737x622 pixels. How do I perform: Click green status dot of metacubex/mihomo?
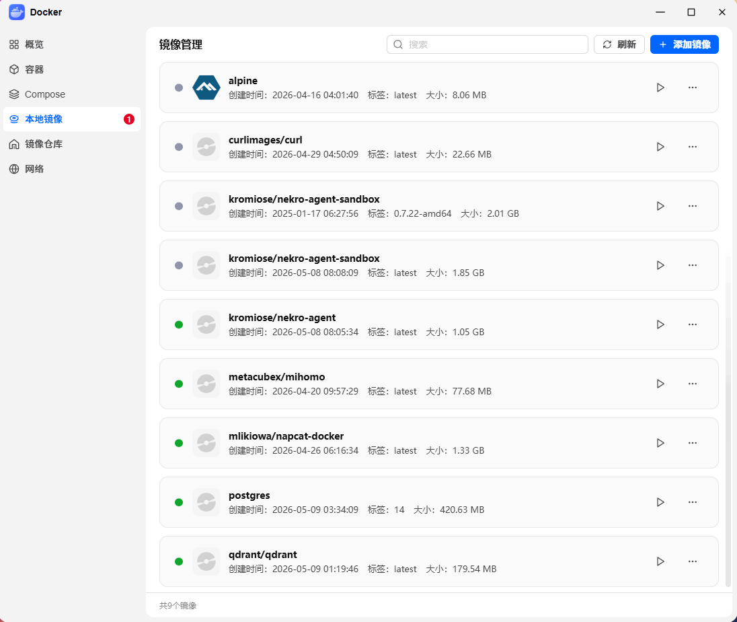coord(179,384)
